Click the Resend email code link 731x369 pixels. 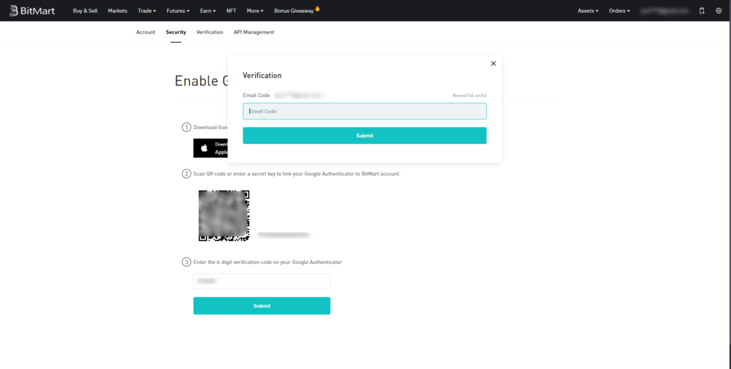pos(469,95)
